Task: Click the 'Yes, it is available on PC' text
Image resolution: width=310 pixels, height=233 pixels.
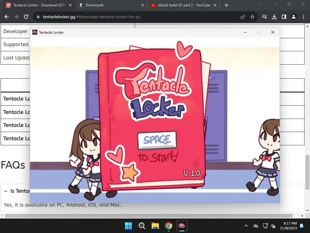Action: click(x=62, y=205)
